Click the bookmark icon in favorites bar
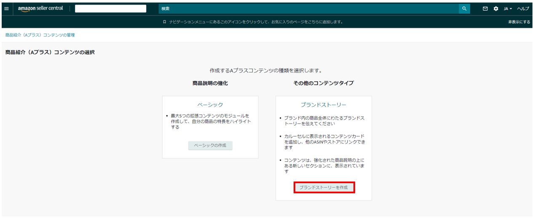Viewport: 535px width, 219px height. pos(164,22)
